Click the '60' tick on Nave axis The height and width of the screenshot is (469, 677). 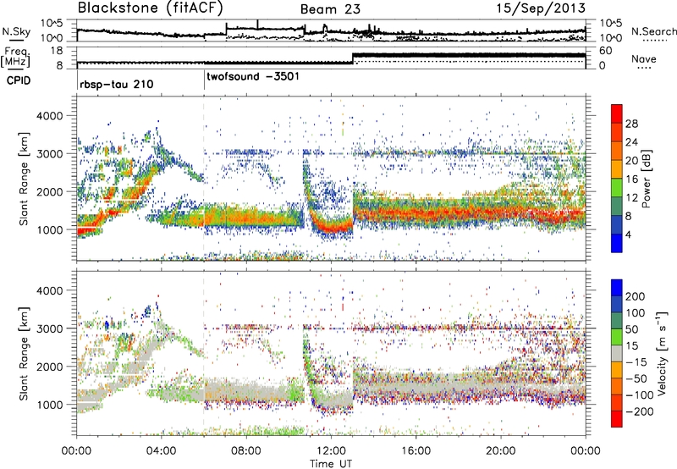605,51
